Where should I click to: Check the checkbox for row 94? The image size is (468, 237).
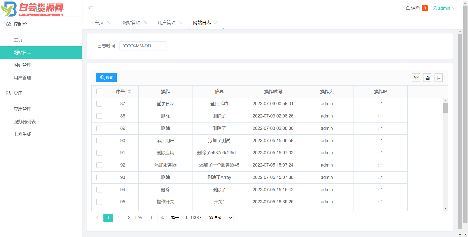click(x=99, y=190)
